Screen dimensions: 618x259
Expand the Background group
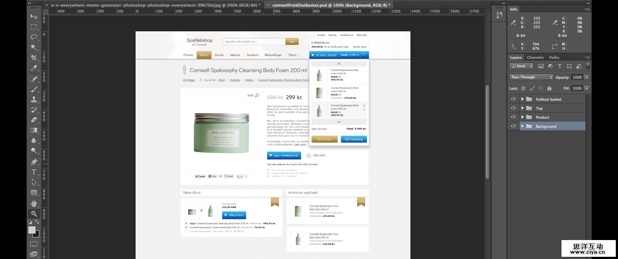pyautogui.click(x=523, y=126)
